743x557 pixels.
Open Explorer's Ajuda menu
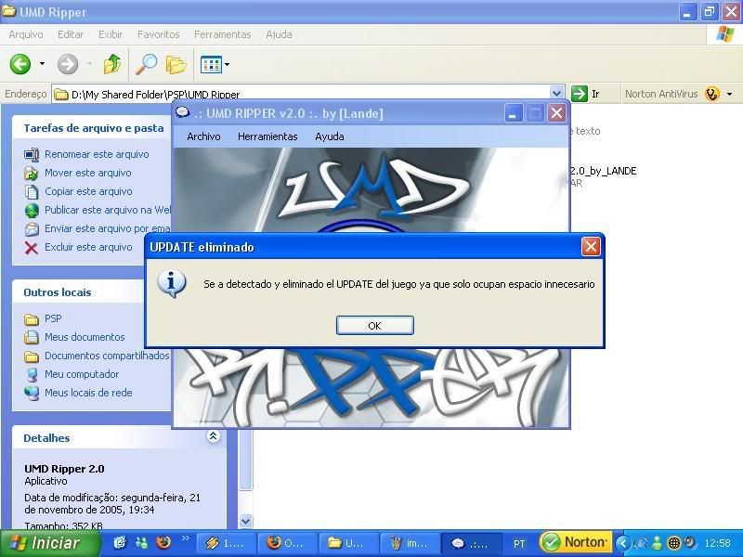coord(279,34)
